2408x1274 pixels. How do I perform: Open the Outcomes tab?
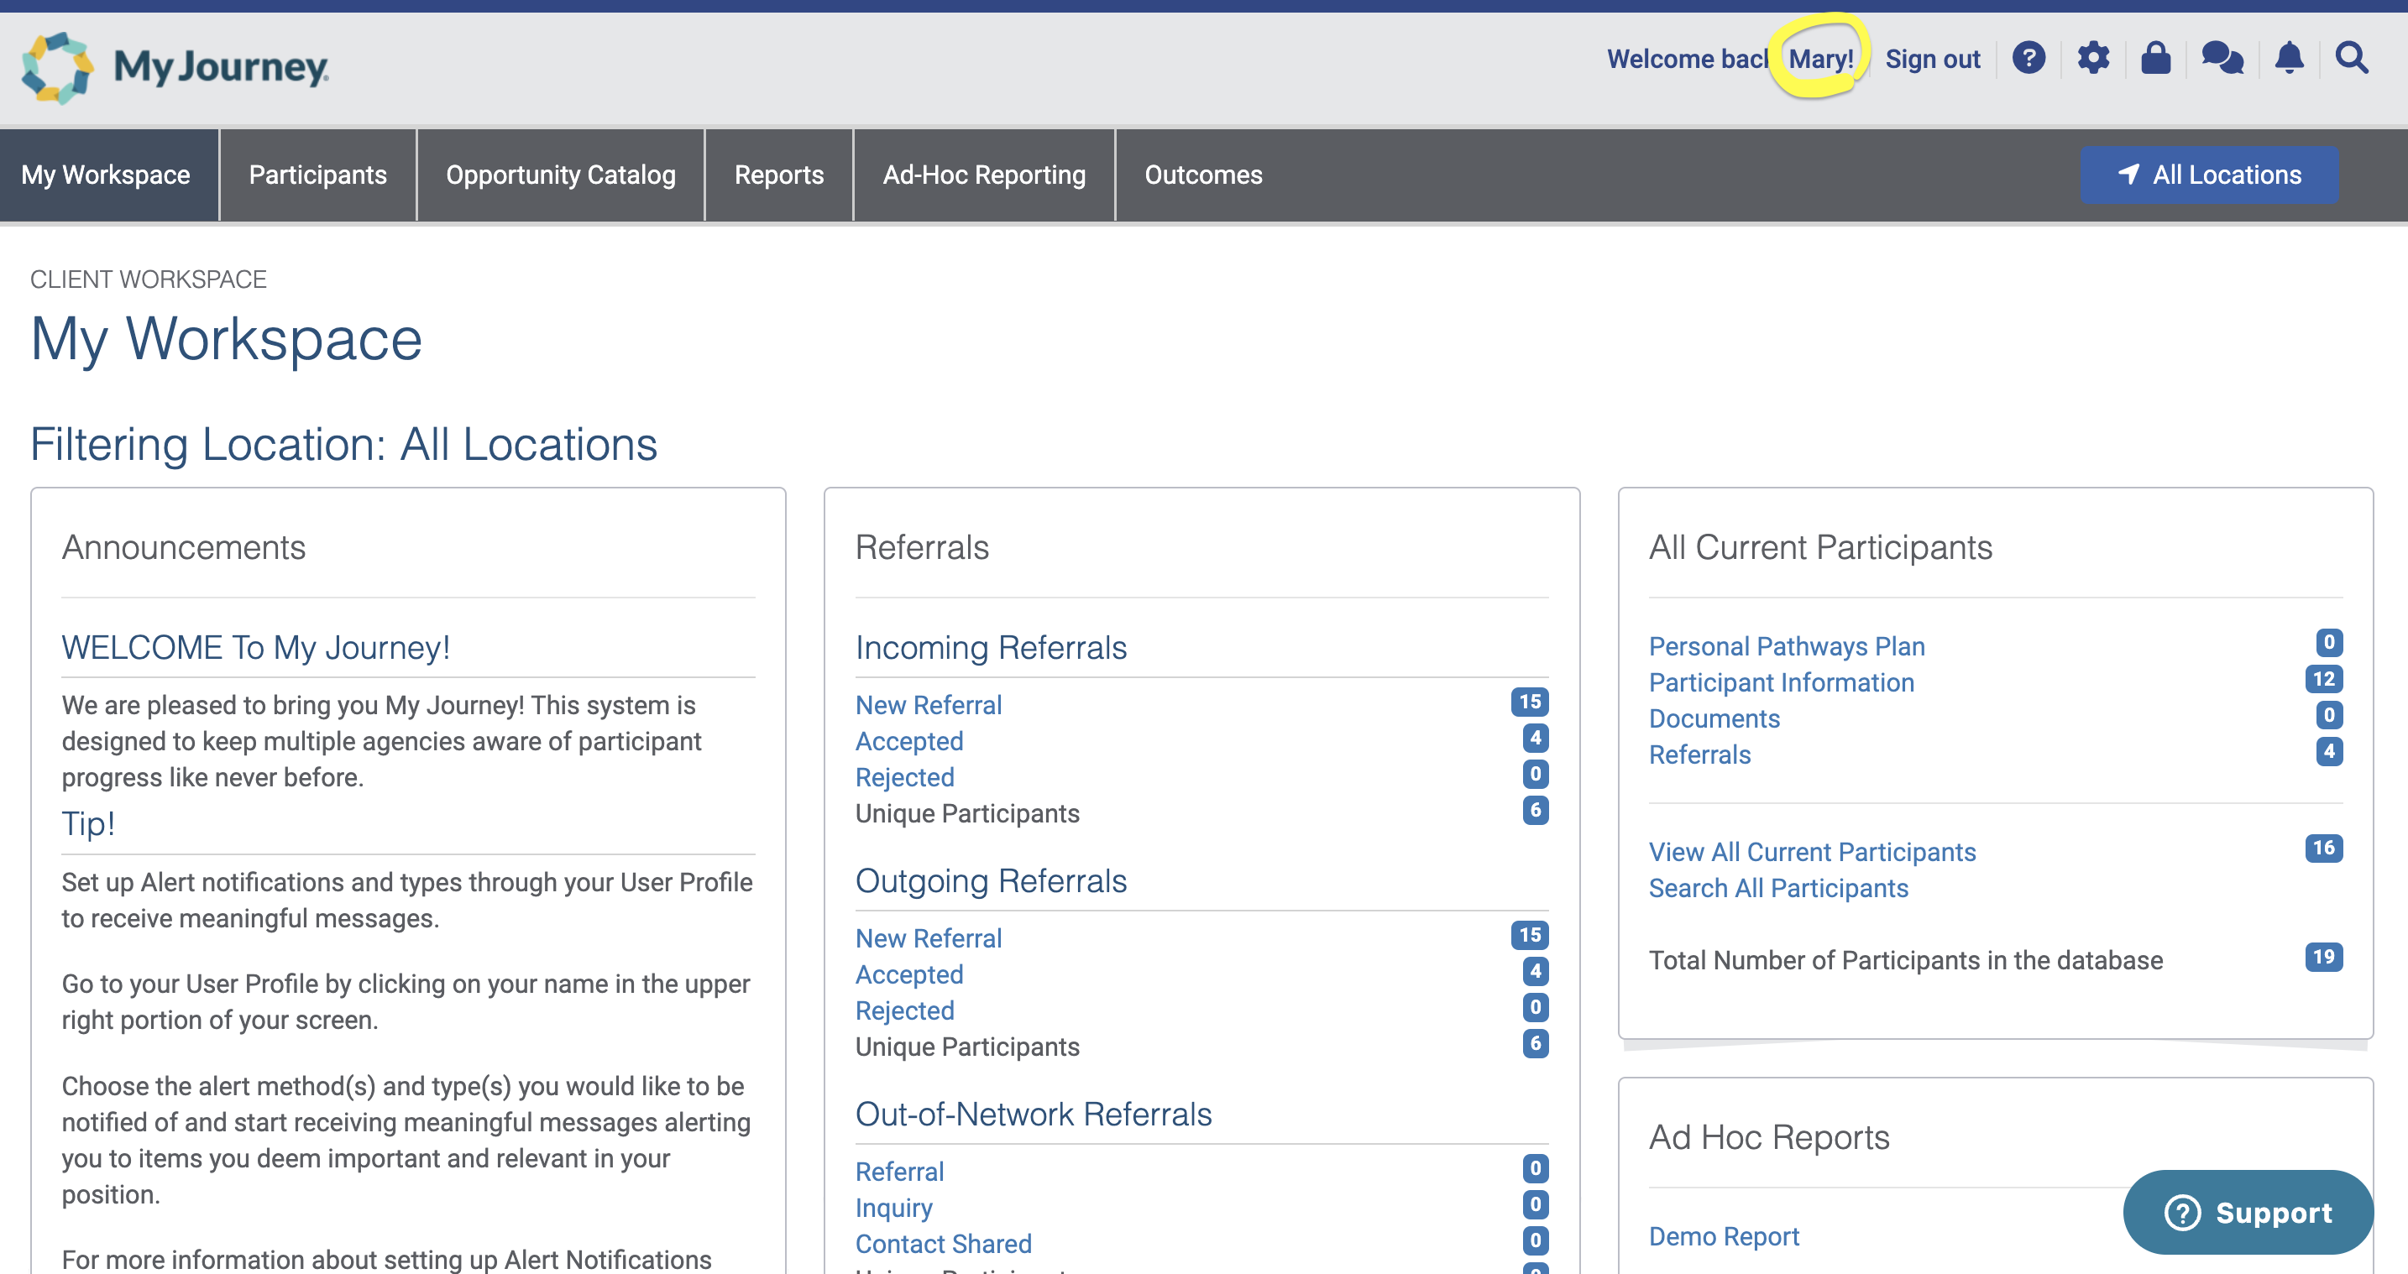click(x=1202, y=175)
